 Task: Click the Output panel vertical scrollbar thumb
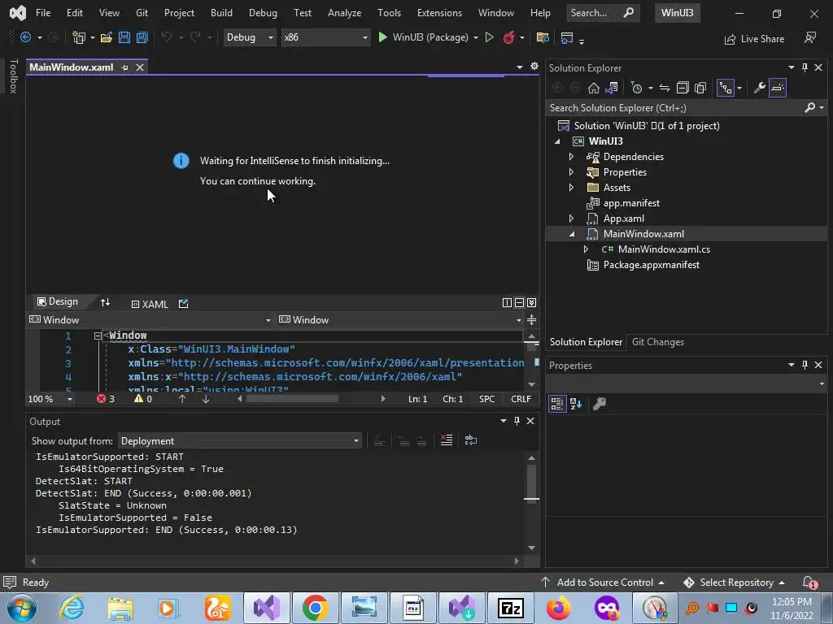[531, 482]
